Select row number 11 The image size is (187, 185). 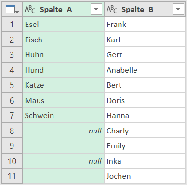click(12, 176)
